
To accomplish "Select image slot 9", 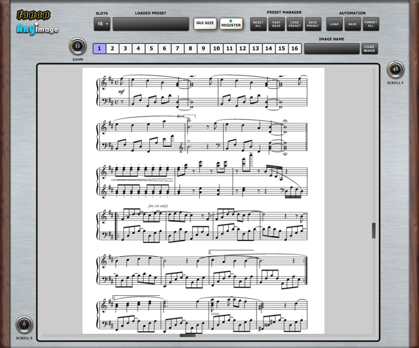I will pos(204,49).
